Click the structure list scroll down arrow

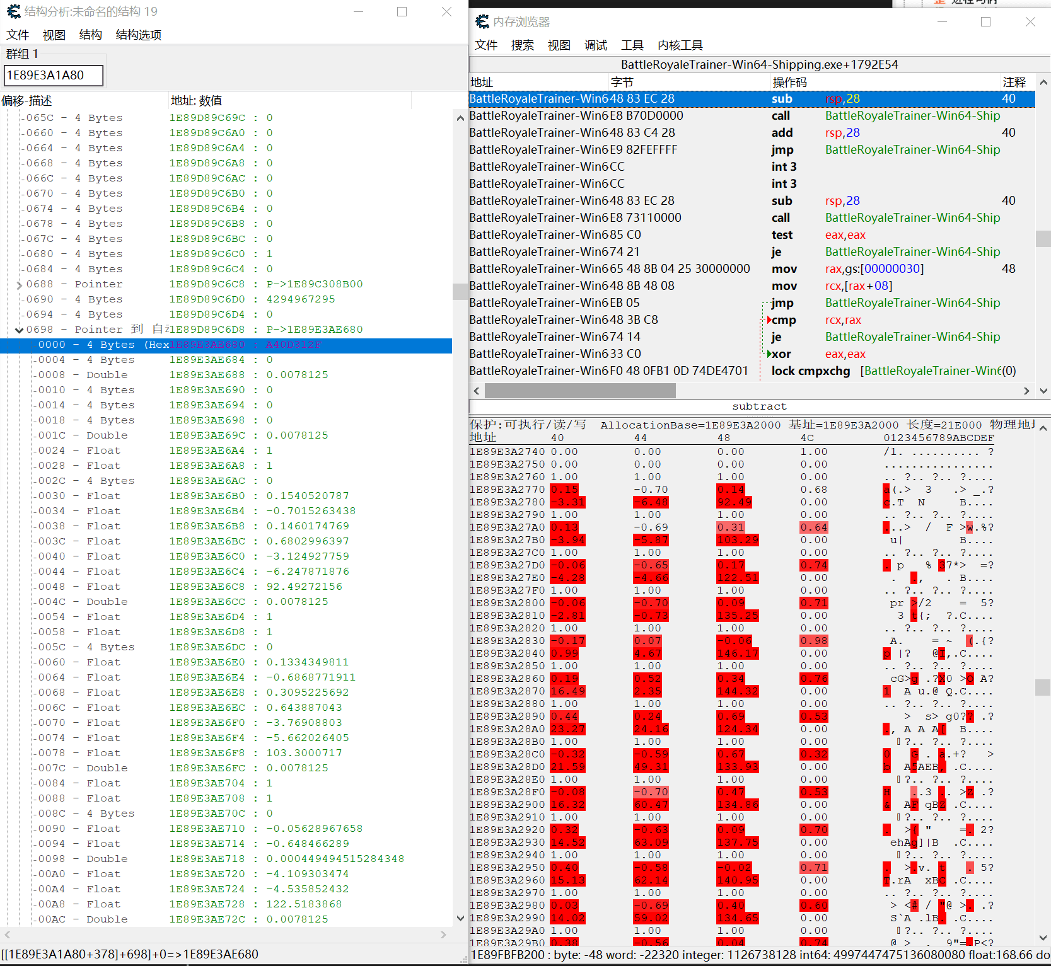pyautogui.click(x=460, y=919)
